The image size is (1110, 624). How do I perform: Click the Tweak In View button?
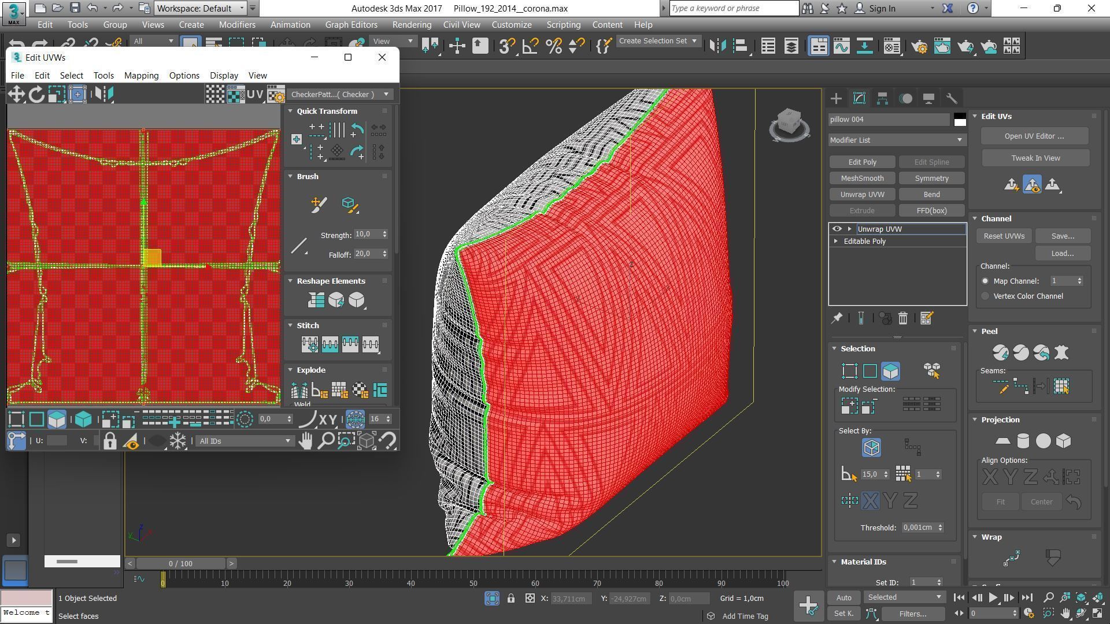(x=1035, y=158)
